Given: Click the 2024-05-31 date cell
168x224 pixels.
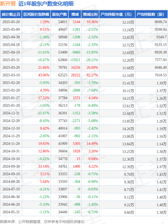Looking at the screenshot, I should click(x=11, y=212).
